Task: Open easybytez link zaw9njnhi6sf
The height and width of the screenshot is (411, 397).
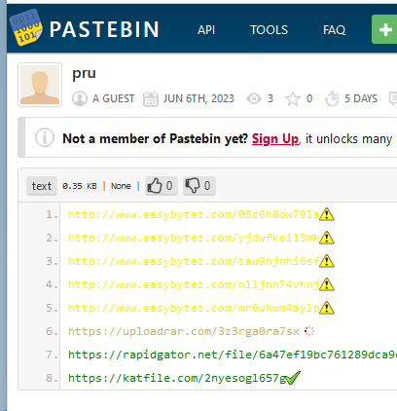Action: tap(194, 261)
